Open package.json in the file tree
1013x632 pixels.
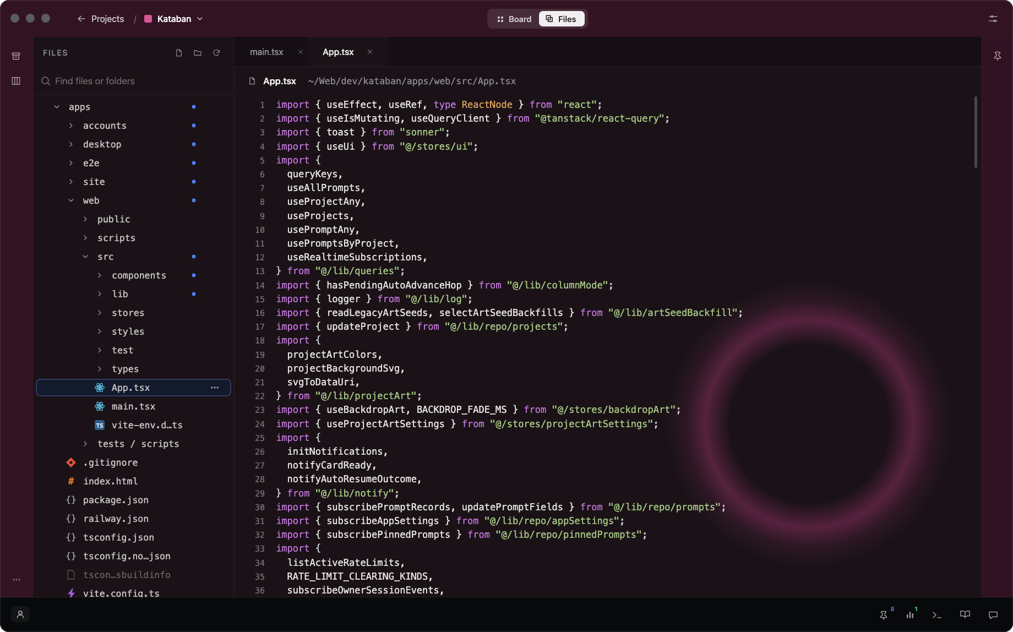pos(133,500)
